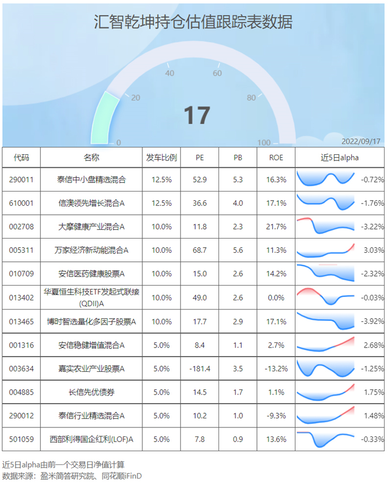Select the PB column header
Viewport: 388px width, 483px height.
coord(238,158)
